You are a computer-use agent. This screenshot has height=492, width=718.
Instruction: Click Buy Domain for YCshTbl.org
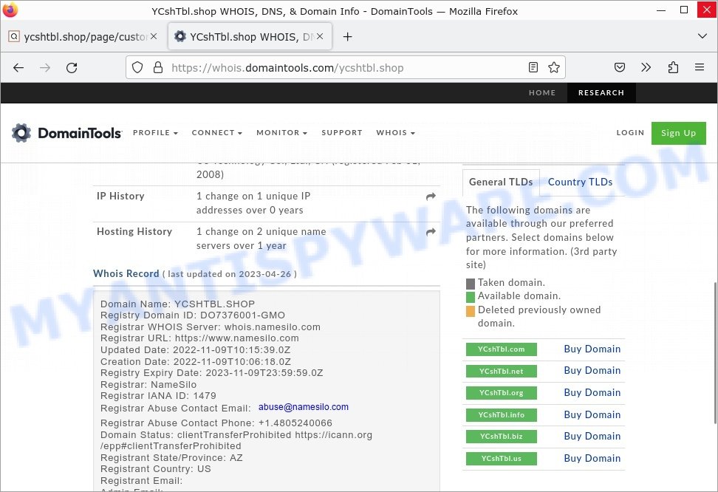click(592, 392)
